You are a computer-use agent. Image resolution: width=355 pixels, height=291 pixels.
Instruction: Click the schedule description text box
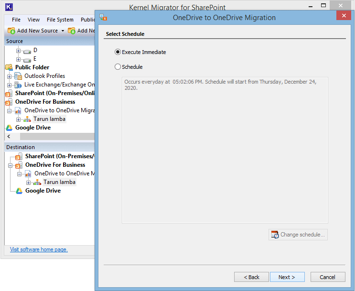point(225,150)
